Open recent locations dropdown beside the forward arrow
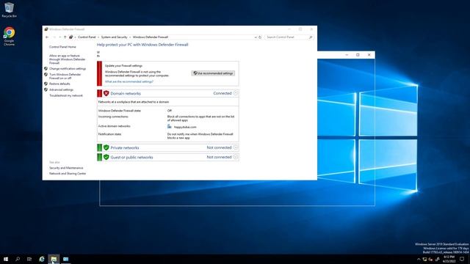 60,37
